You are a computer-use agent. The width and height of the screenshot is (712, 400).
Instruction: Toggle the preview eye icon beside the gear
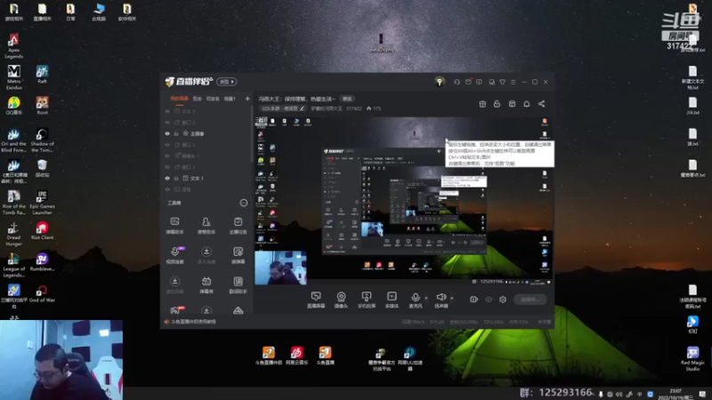(x=489, y=300)
